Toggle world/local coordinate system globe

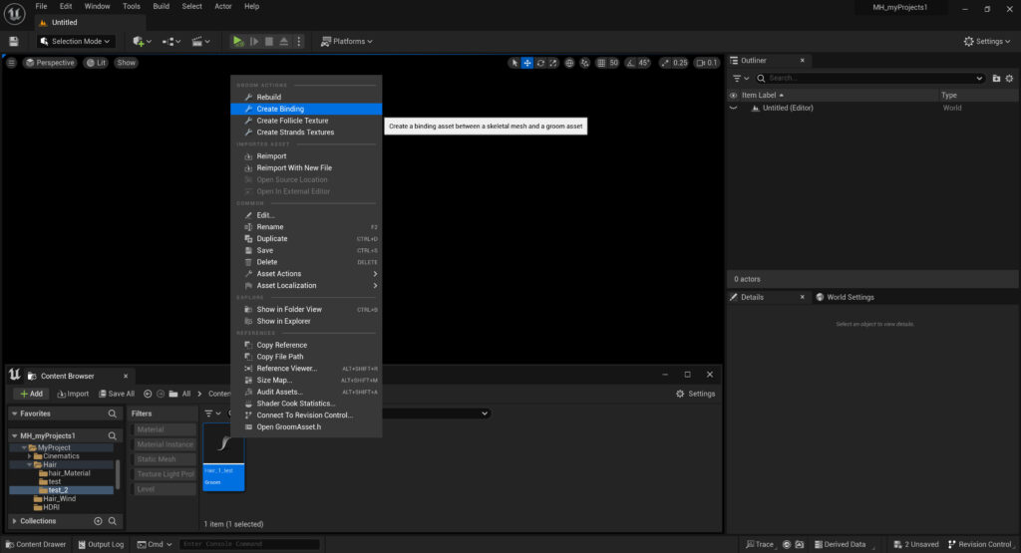tap(569, 63)
